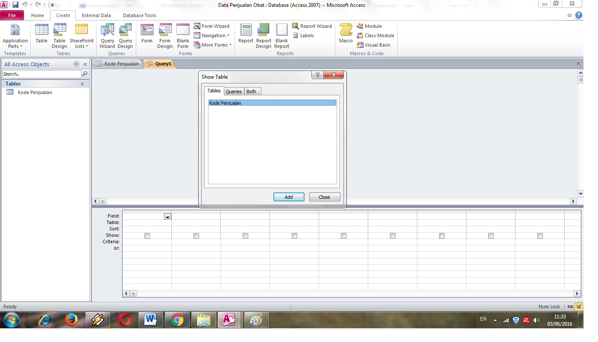Open Customize Quick Access Toolbar dropdown
Viewport: 598px width, 342px height.
52,5
